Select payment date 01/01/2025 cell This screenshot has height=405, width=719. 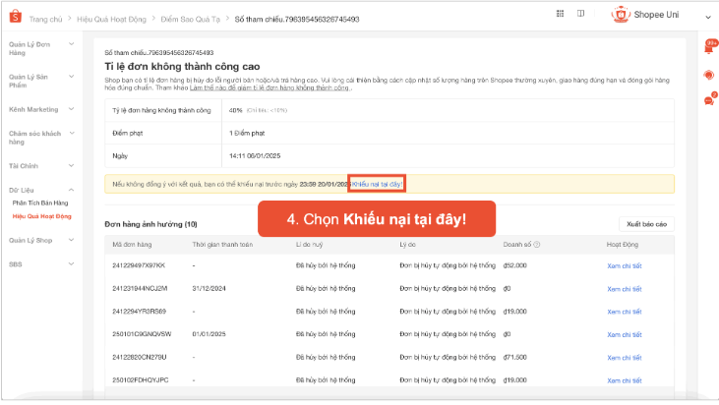(210, 334)
